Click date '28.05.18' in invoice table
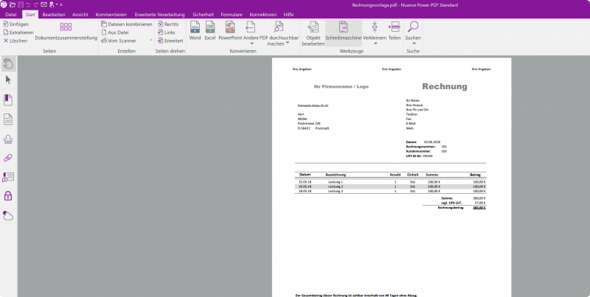Image resolution: width=590 pixels, height=297 pixels. 305,191
